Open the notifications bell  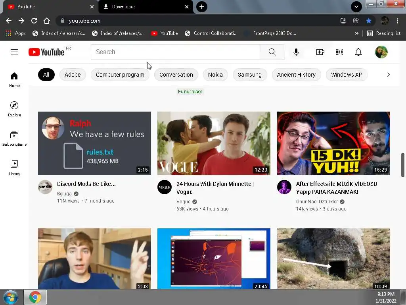pos(358,52)
